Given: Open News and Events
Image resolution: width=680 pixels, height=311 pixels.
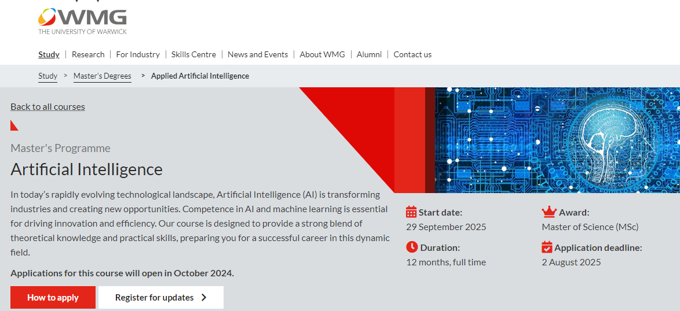Looking at the screenshot, I should point(258,54).
